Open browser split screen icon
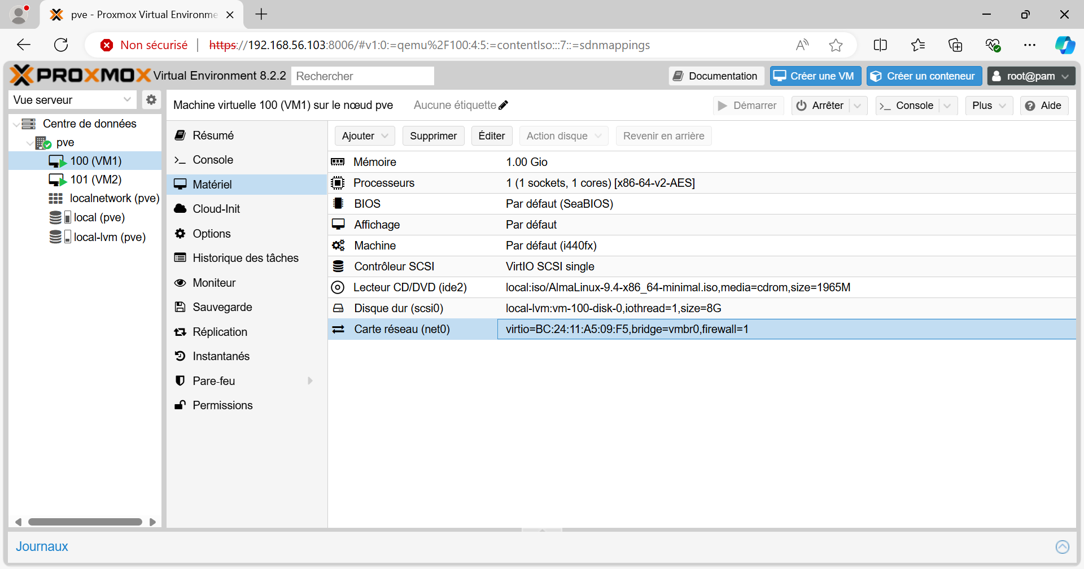The image size is (1084, 569). pyautogui.click(x=880, y=45)
